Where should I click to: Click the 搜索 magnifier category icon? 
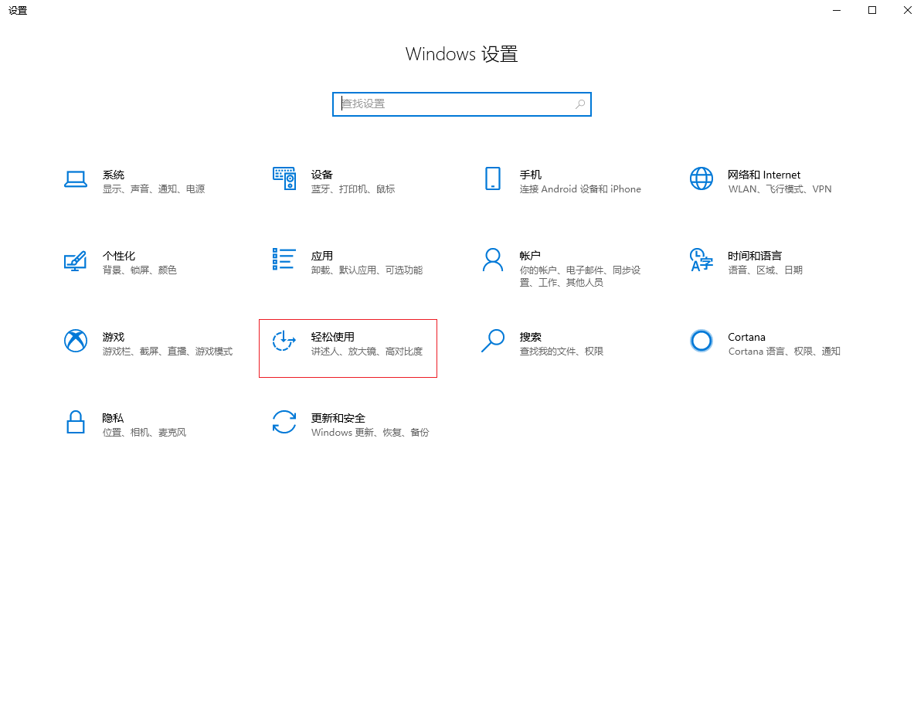[x=492, y=341]
